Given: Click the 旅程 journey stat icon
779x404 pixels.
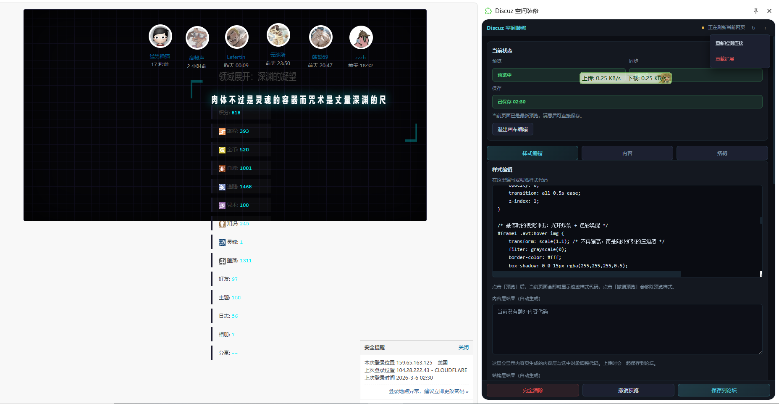Looking at the screenshot, I should click(222, 132).
